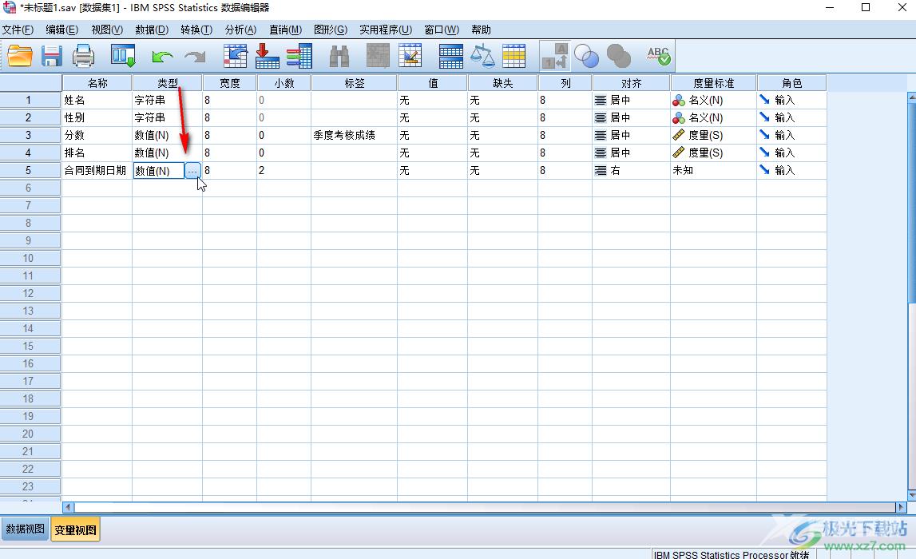Click horizontal scrollbar right arrow
The height and width of the screenshot is (559, 916).
pyautogui.click(x=900, y=507)
